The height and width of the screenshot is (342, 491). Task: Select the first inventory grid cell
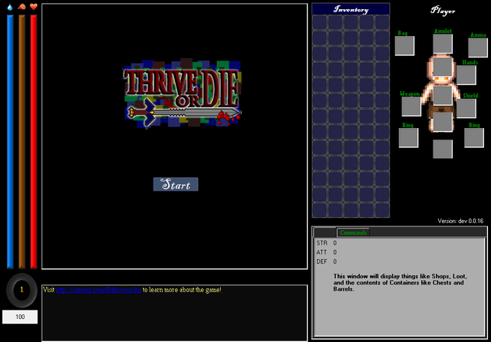319,21
